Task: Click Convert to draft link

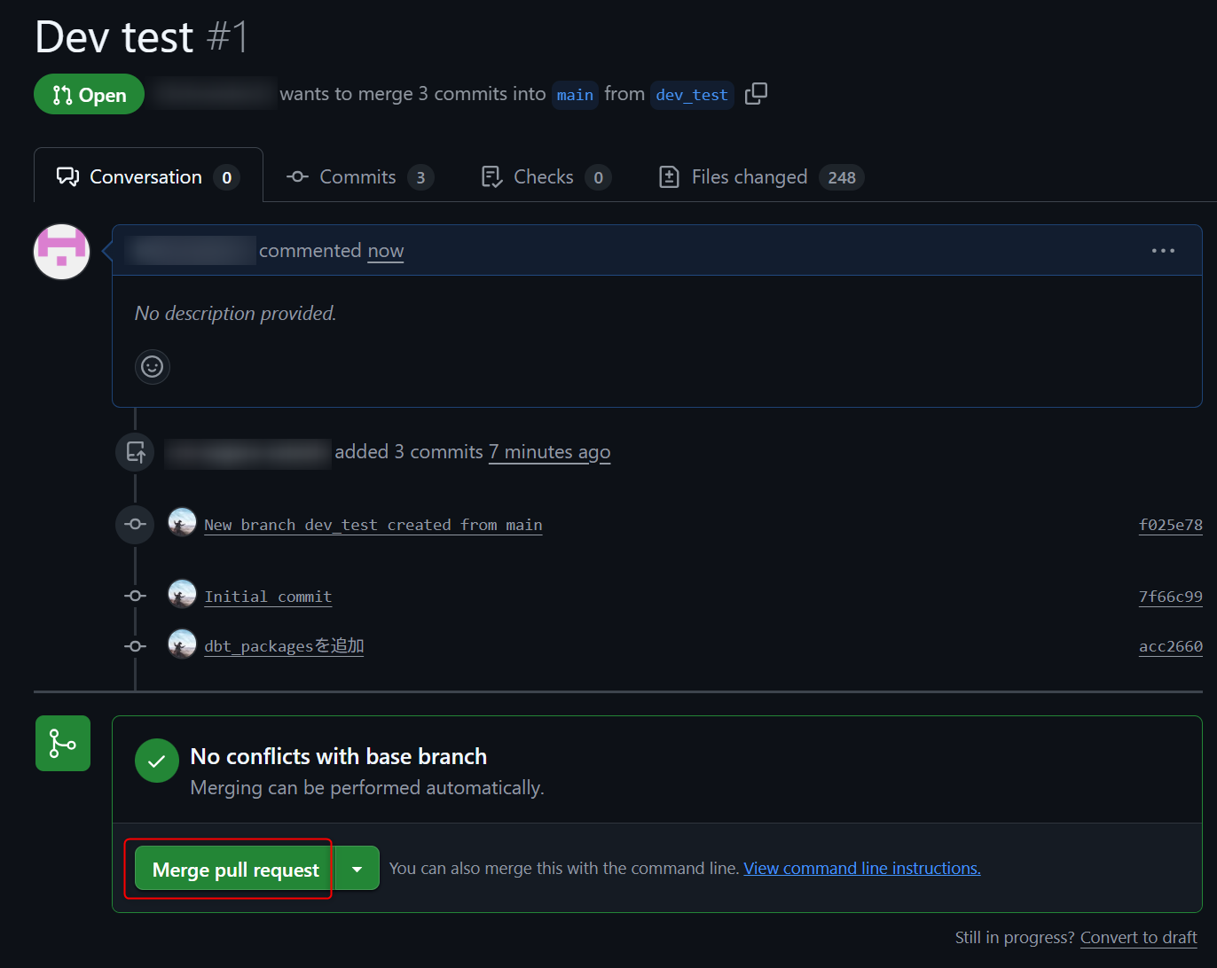Action: [1138, 938]
